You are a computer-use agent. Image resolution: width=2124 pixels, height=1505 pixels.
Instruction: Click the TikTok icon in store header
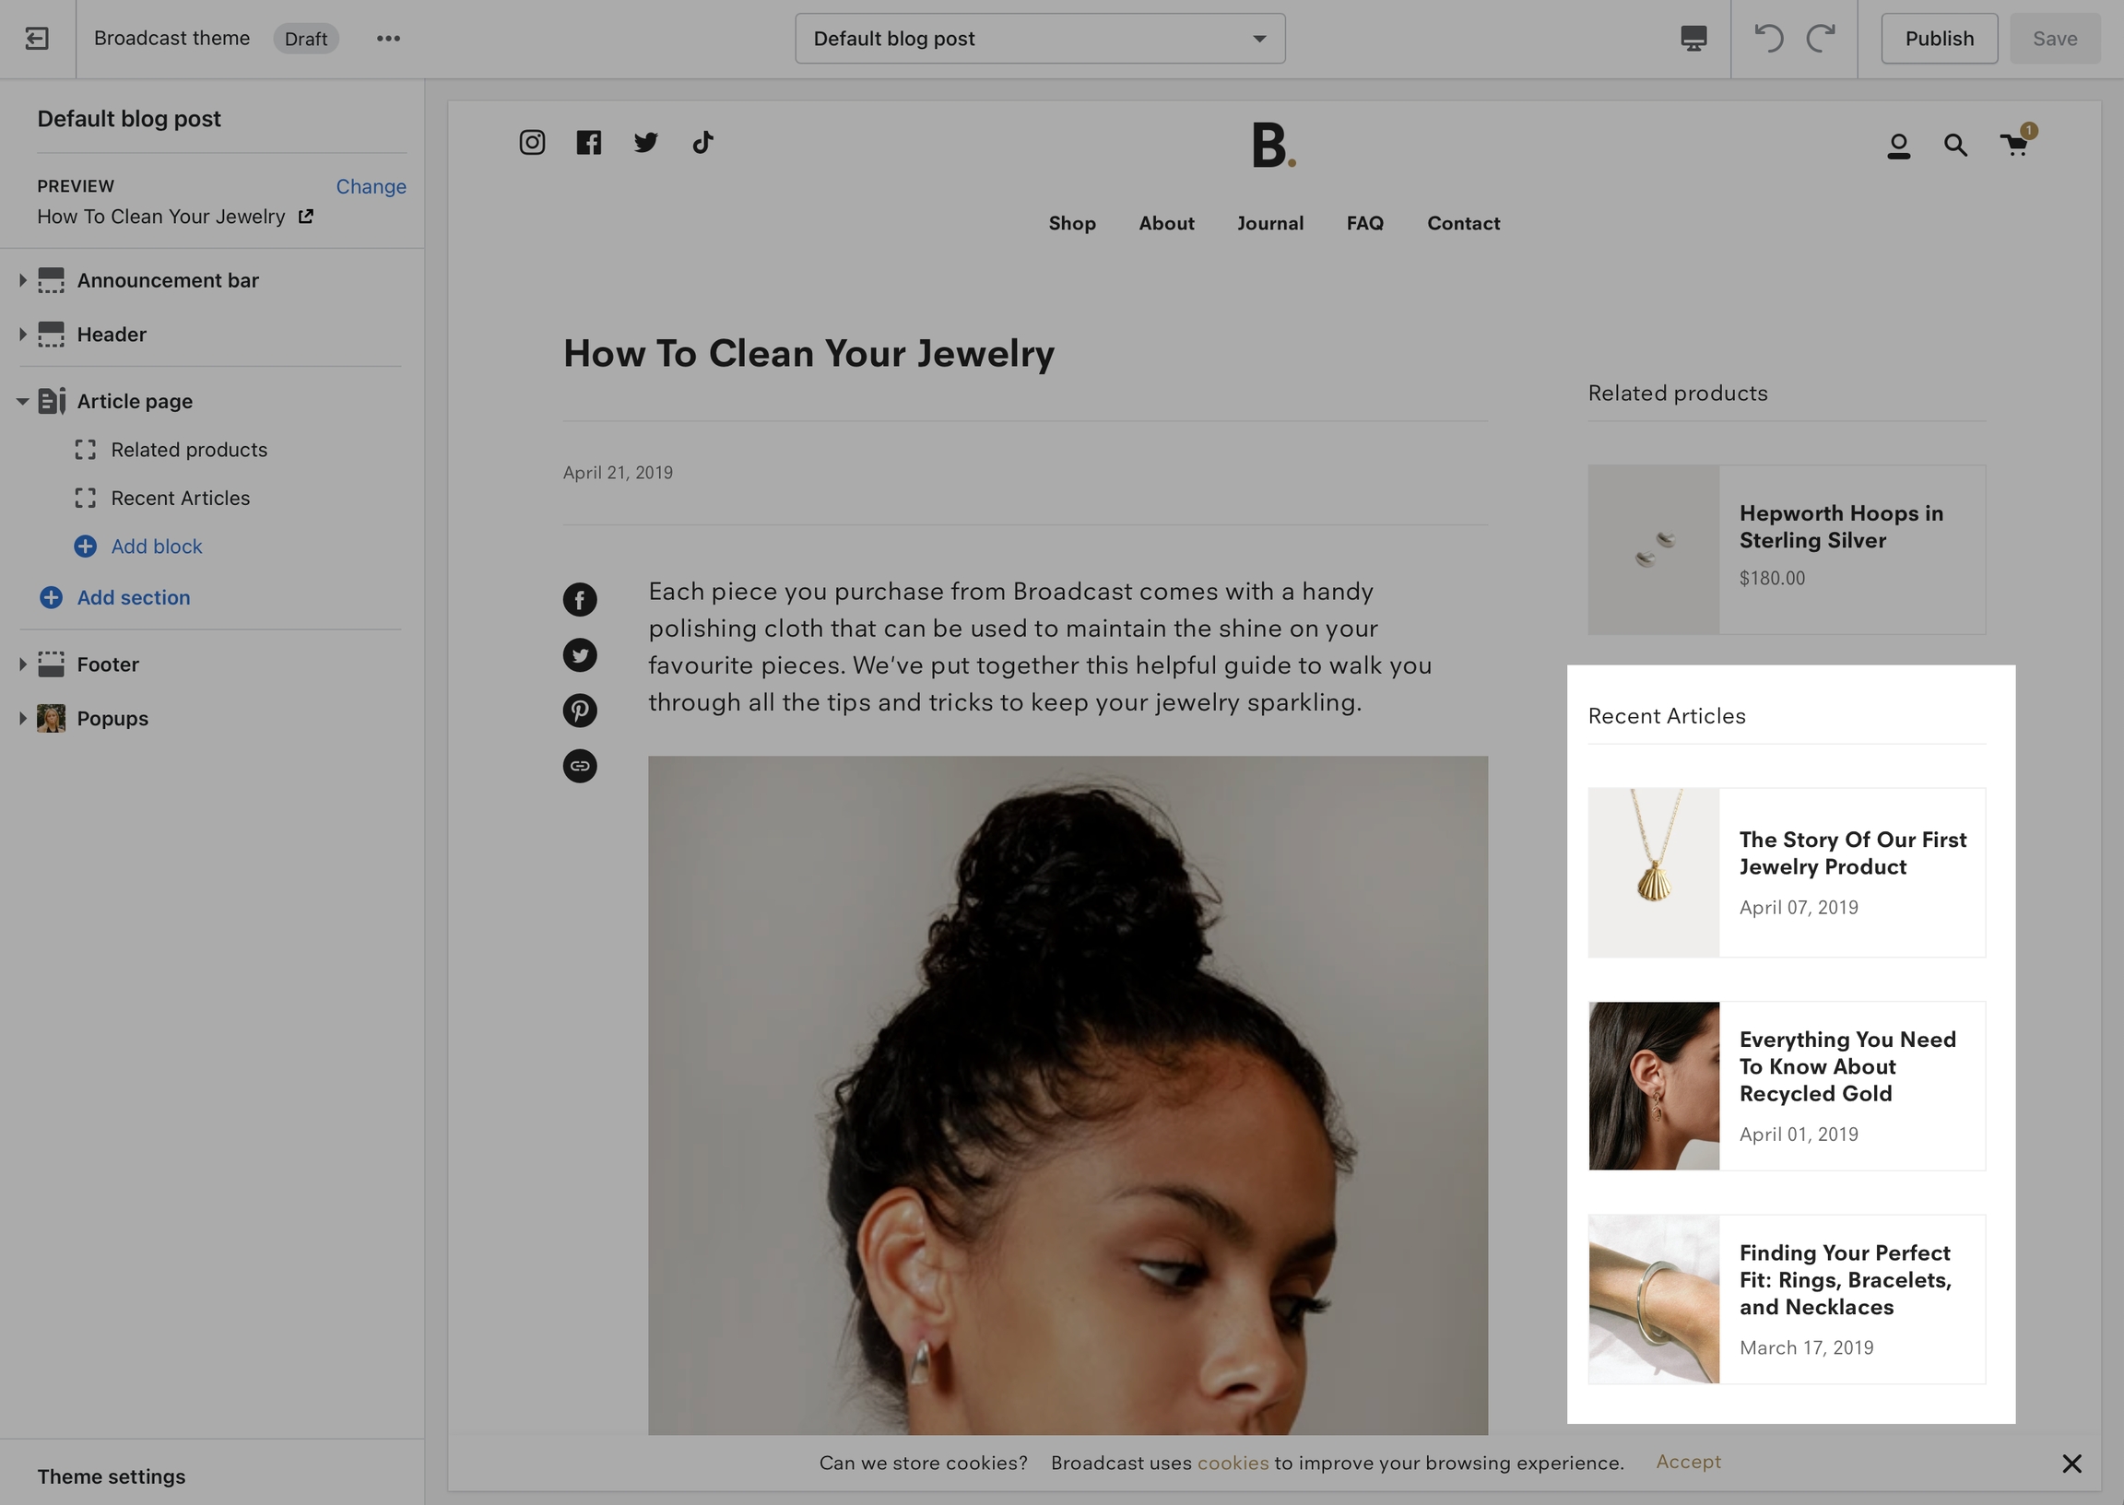click(x=702, y=143)
